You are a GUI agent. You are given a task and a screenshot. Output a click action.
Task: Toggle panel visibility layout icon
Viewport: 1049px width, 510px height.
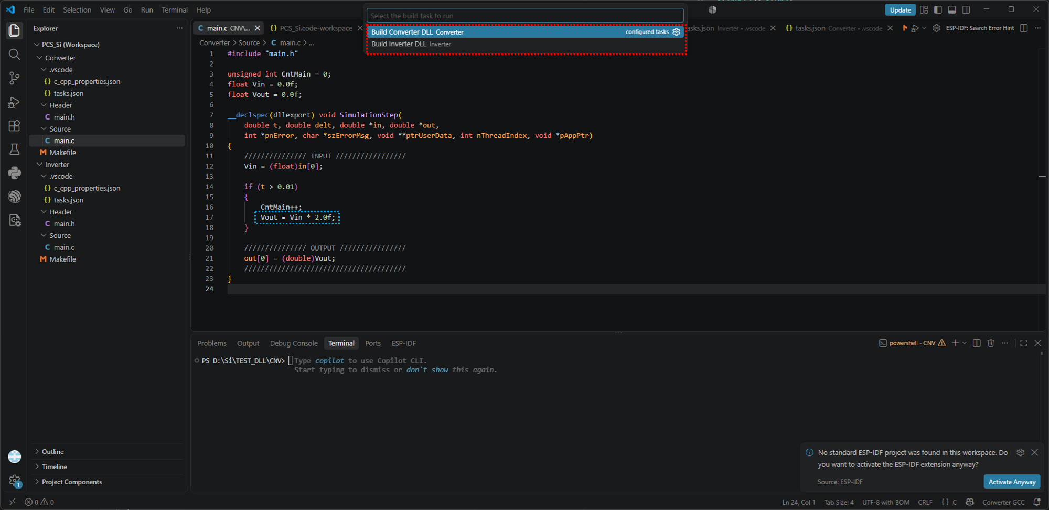pyautogui.click(x=952, y=10)
